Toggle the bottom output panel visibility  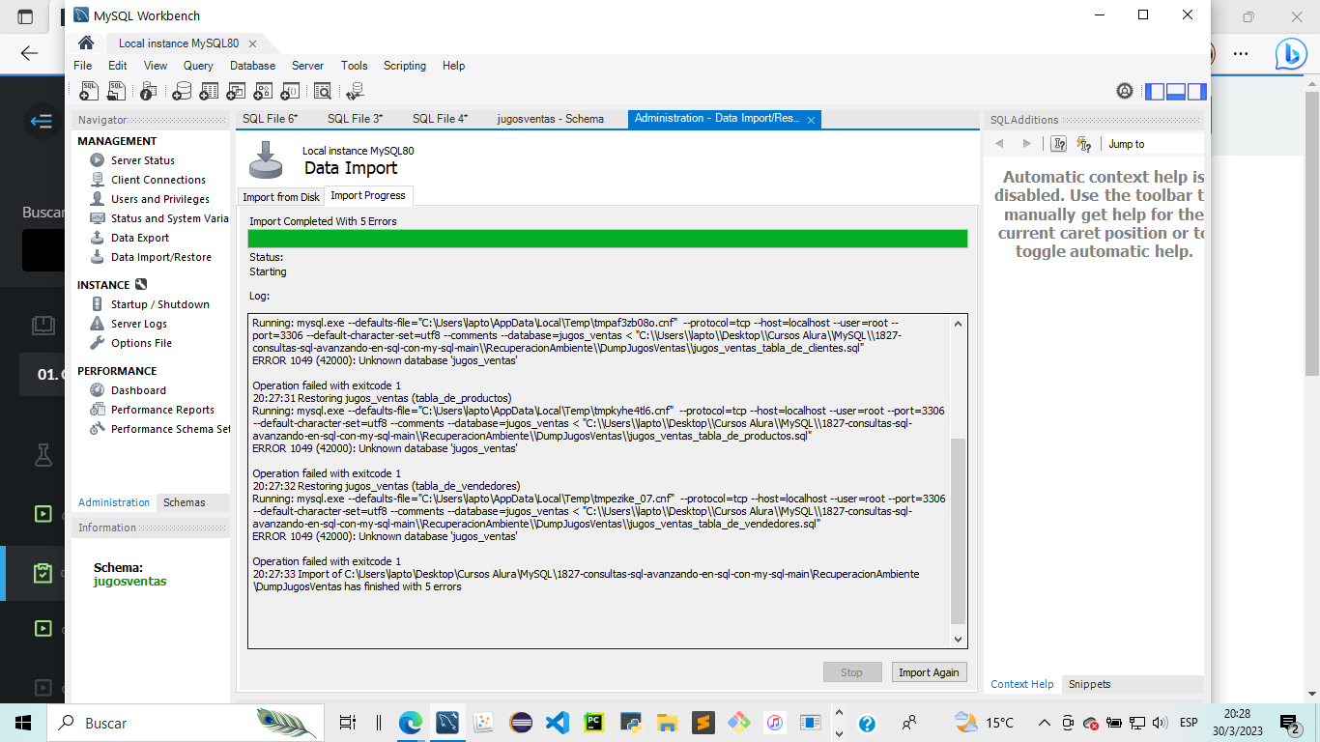click(1176, 92)
